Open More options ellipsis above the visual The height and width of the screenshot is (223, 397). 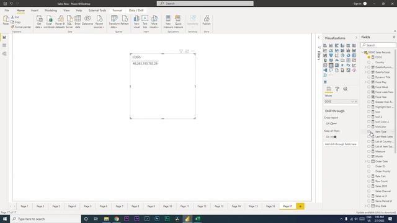193,51
